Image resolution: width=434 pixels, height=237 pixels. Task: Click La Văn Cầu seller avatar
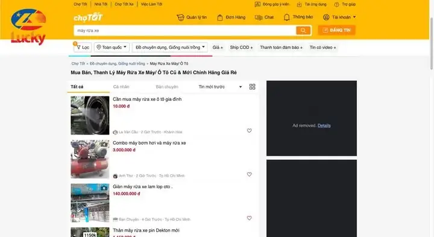tap(115, 132)
